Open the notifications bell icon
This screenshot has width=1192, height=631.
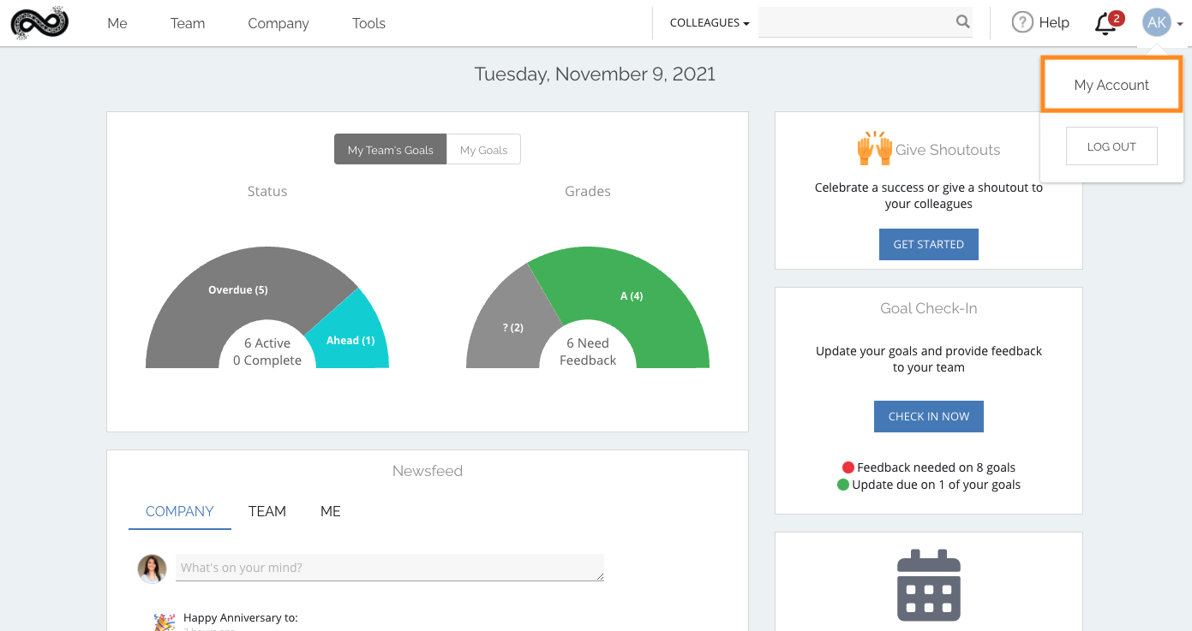tap(1105, 25)
